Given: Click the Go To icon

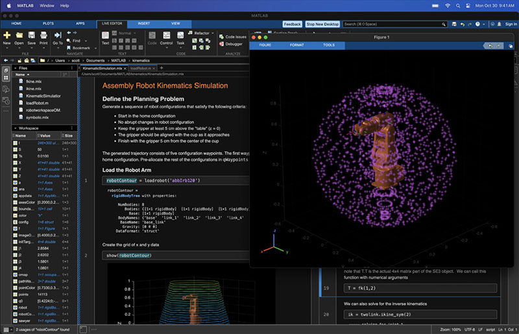Looking at the screenshot, I should pyautogui.click(x=58, y=35).
